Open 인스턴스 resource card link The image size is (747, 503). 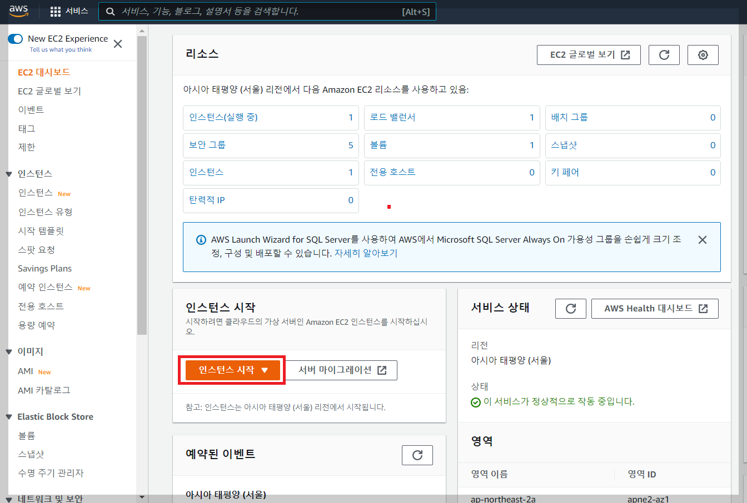[206, 172]
